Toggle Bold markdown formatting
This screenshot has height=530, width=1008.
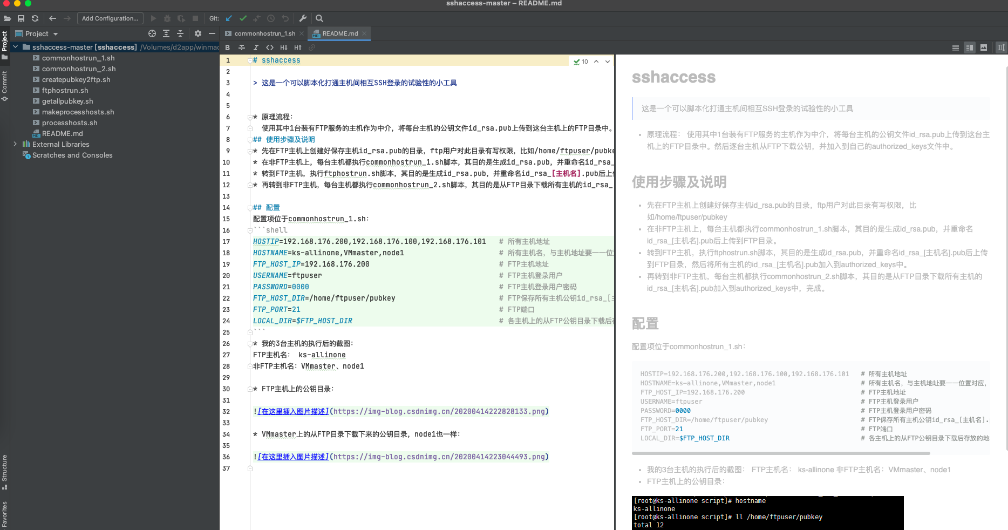(228, 47)
